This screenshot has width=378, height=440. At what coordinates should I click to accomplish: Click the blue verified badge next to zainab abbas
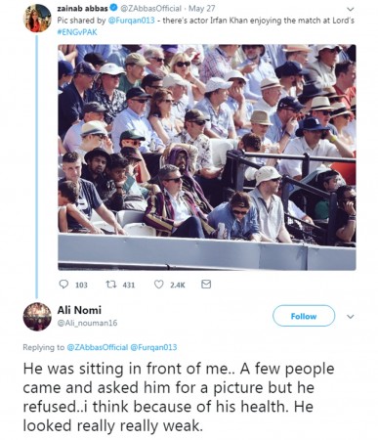(x=114, y=8)
